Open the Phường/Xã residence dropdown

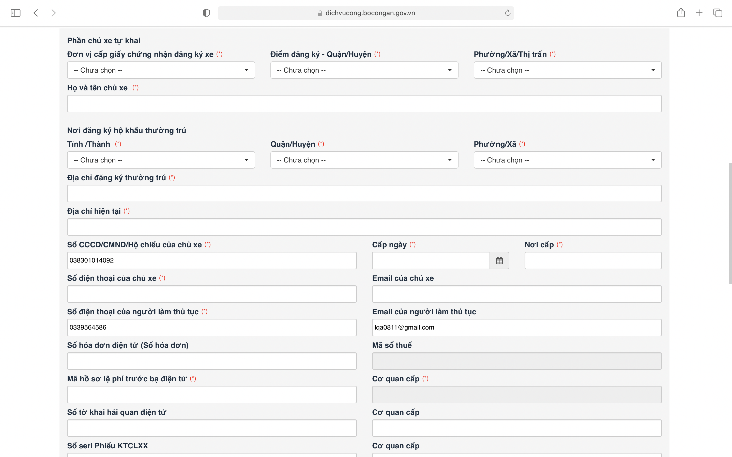click(x=568, y=160)
